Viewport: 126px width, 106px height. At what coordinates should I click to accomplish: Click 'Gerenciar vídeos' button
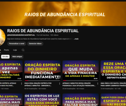click(35, 44)
